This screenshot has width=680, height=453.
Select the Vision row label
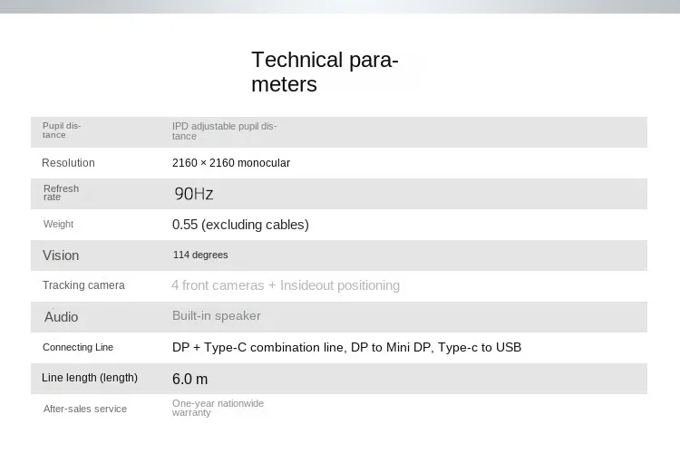61,255
